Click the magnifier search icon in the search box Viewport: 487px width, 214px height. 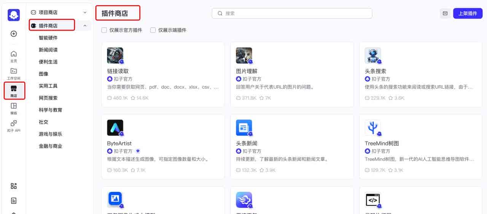(x=220, y=13)
